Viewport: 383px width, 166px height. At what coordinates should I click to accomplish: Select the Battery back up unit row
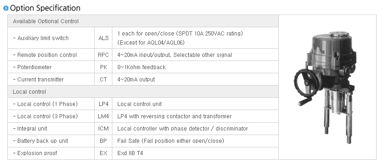[143, 141]
